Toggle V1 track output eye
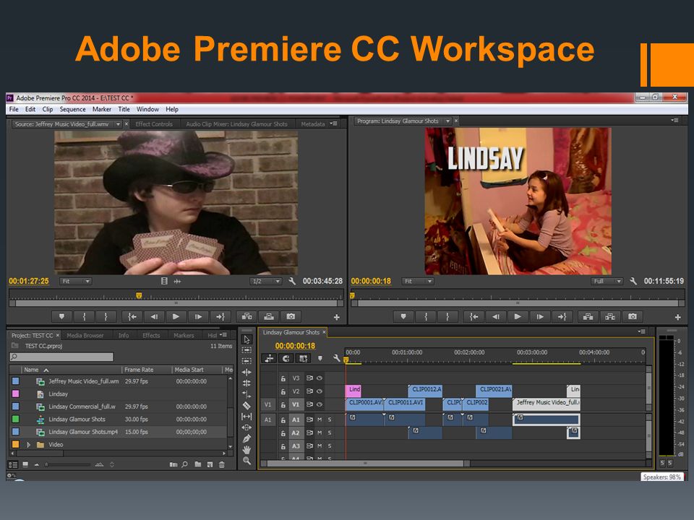This screenshot has width=694, height=520. (x=320, y=404)
